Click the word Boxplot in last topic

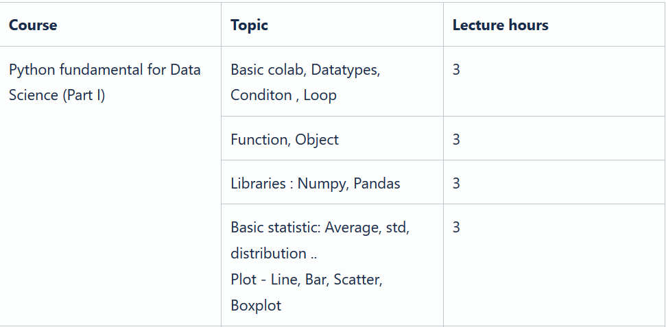point(256,305)
